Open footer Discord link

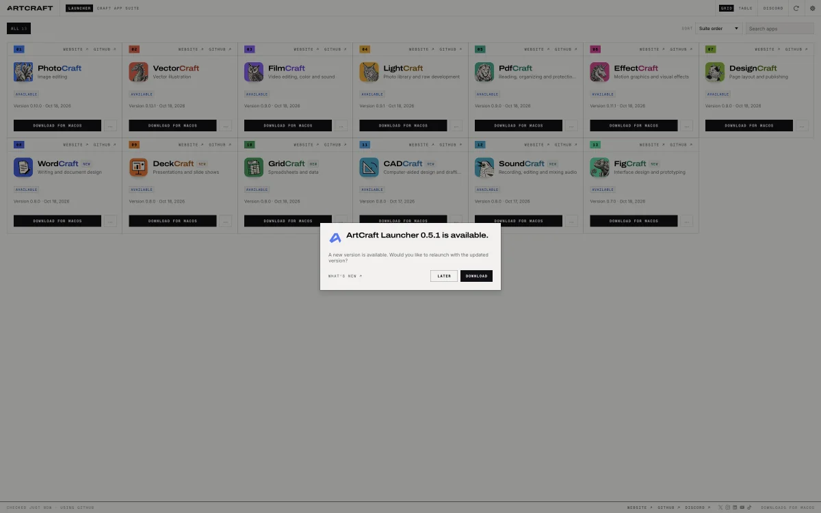(x=698, y=508)
